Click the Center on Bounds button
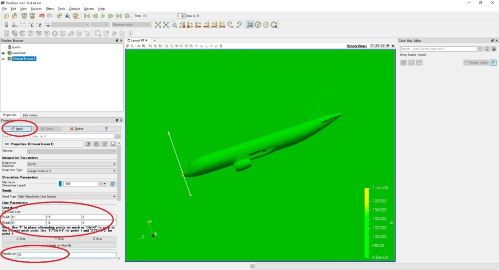This screenshot has height=270, width=499. [59, 245]
